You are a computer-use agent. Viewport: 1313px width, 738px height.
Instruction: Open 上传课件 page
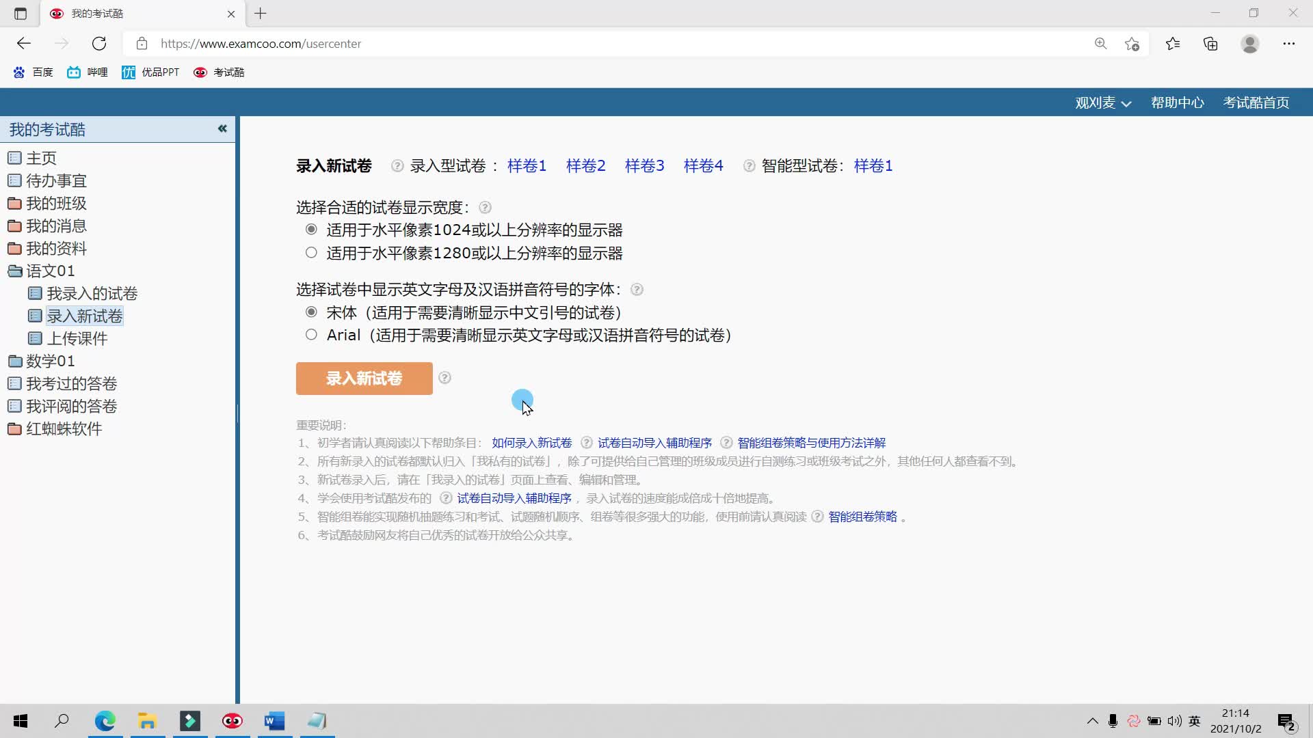coord(68,339)
